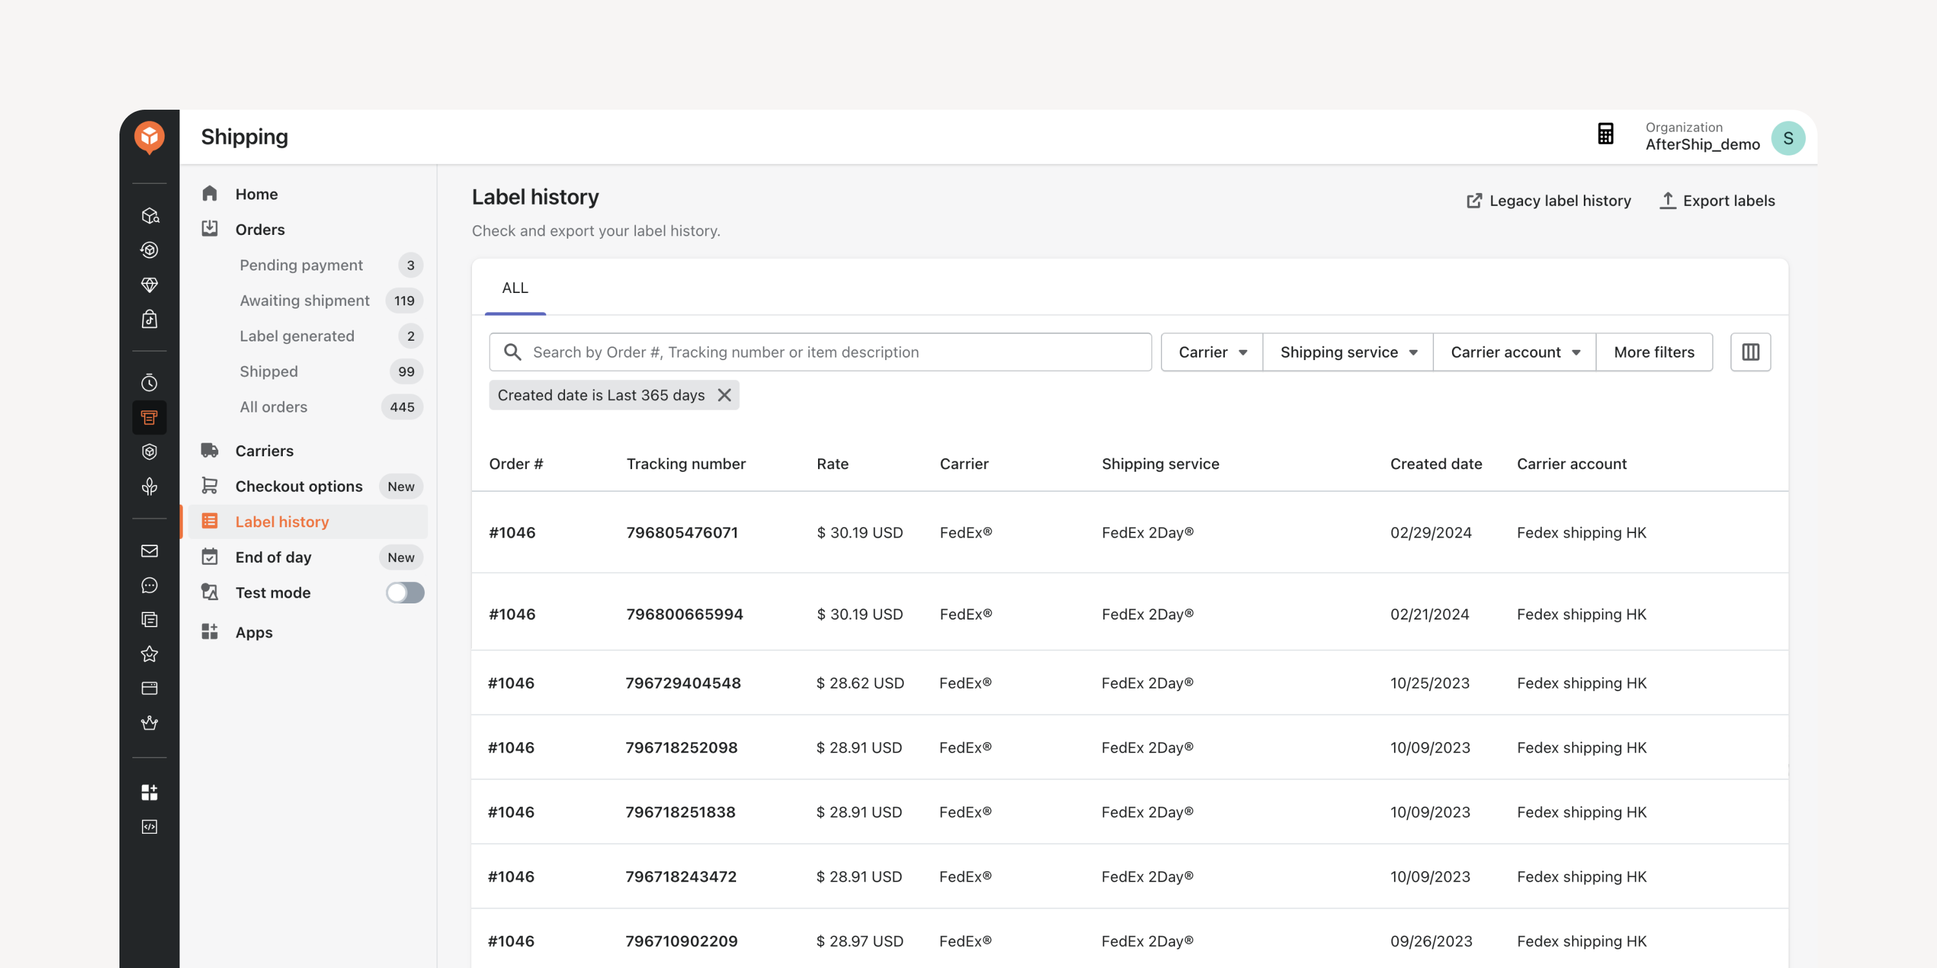Focus the order and tracking search field
This screenshot has height=968, width=1937.
[819, 352]
